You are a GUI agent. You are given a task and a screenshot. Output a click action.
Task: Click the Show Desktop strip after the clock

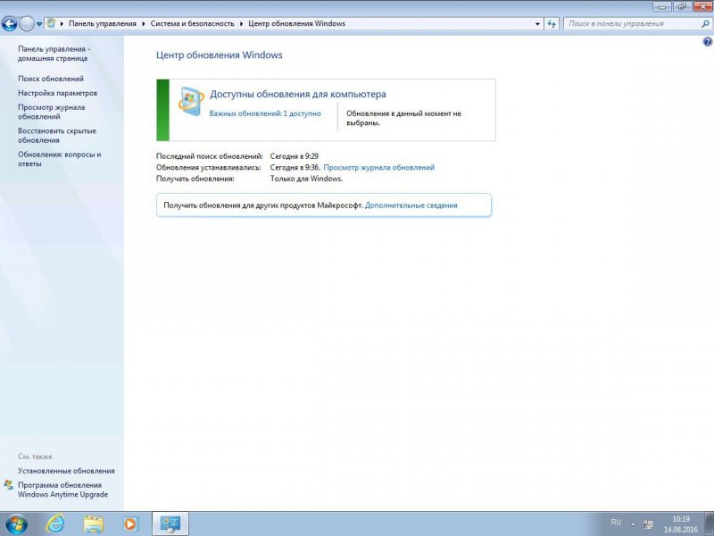tap(710, 523)
